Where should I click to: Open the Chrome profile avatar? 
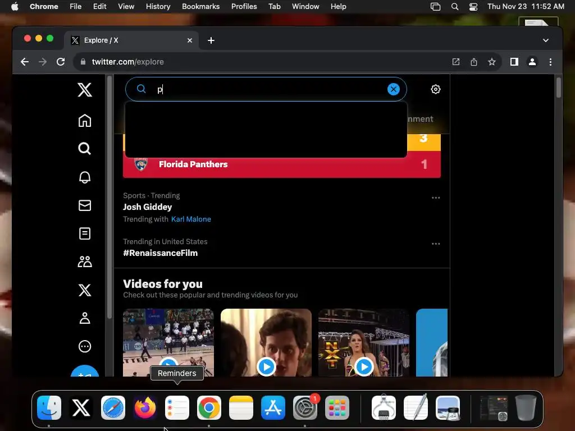[x=532, y=62]
